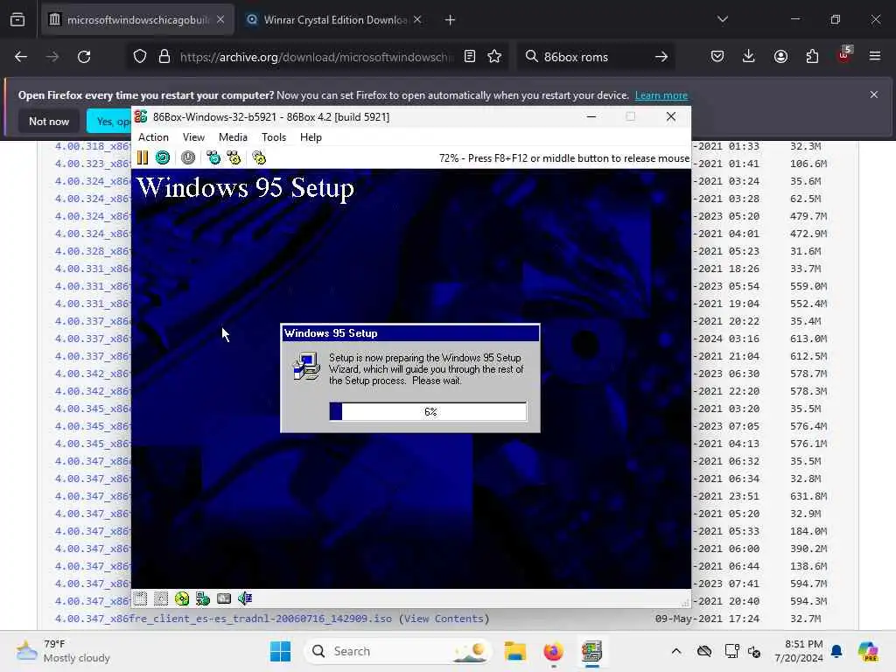The width and height of the screenshot is (896, 672).
Task: Click the search go arrow in Firefox
Action: pos(661,57)
